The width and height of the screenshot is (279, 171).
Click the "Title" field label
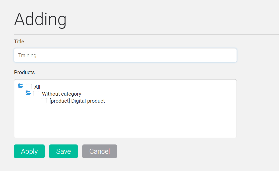pyautogui.click(x=19, y=42)
